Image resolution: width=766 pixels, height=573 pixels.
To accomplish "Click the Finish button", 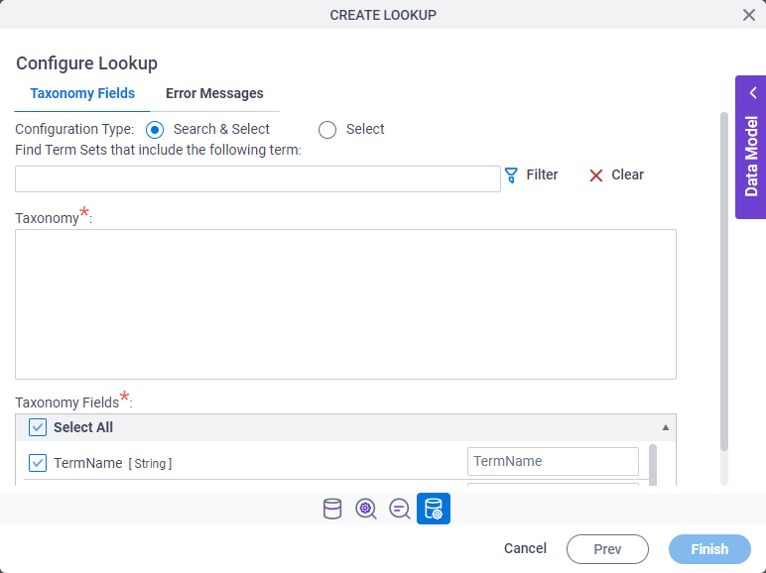I will pyautogui.click(x=709, y=549).
